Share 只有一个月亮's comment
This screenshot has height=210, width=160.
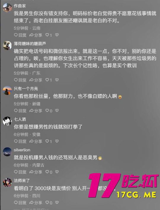[36, 111]
